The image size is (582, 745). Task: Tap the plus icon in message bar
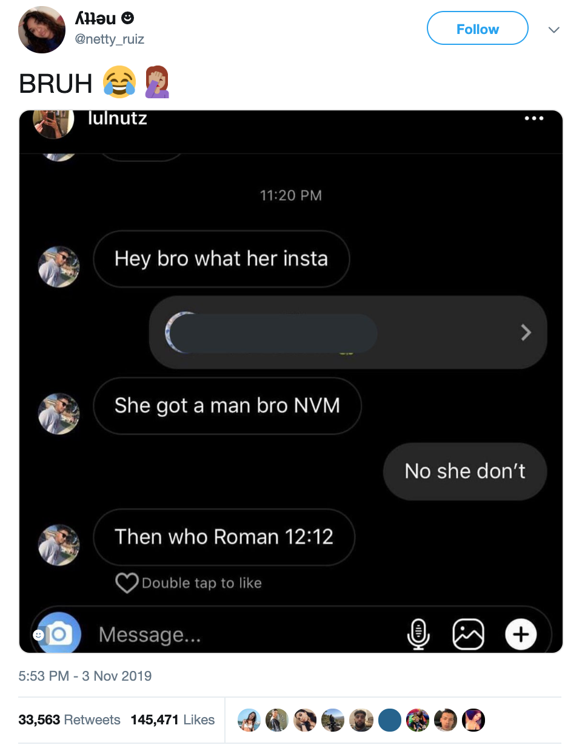(x=521, y=634)
